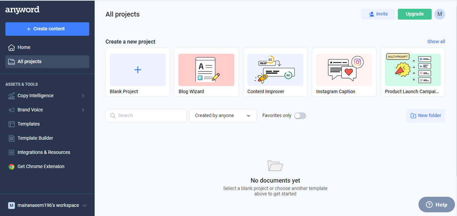Click the No documents yet message

point(275,181)
